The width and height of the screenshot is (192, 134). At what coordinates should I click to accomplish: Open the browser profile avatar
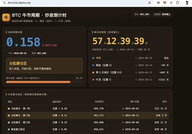pos(187,3)
